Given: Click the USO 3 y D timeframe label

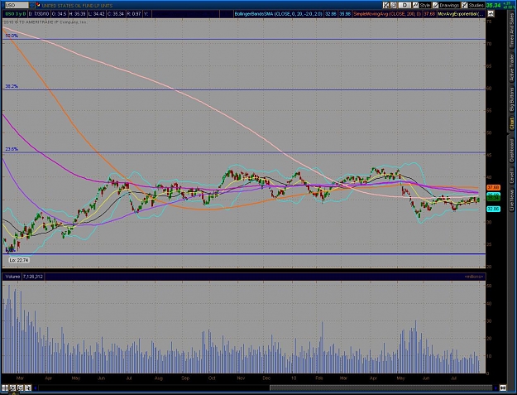Looking at the screenshot, I should point(16,14).
